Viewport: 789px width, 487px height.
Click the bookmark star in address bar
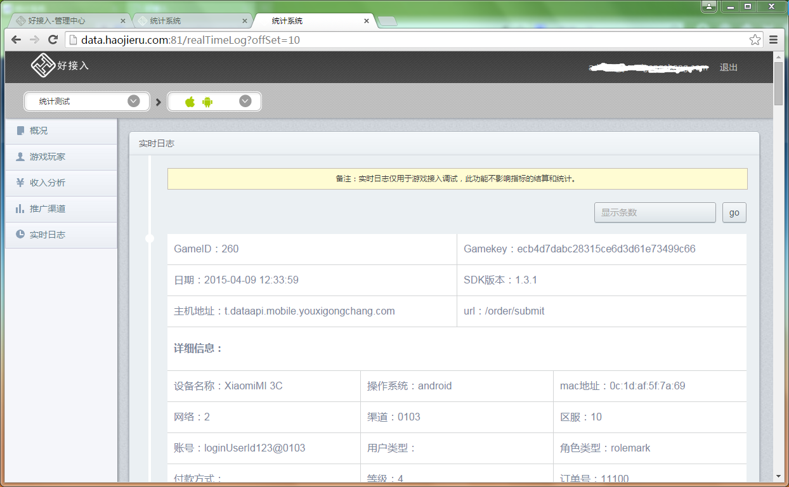click(755, 39)
